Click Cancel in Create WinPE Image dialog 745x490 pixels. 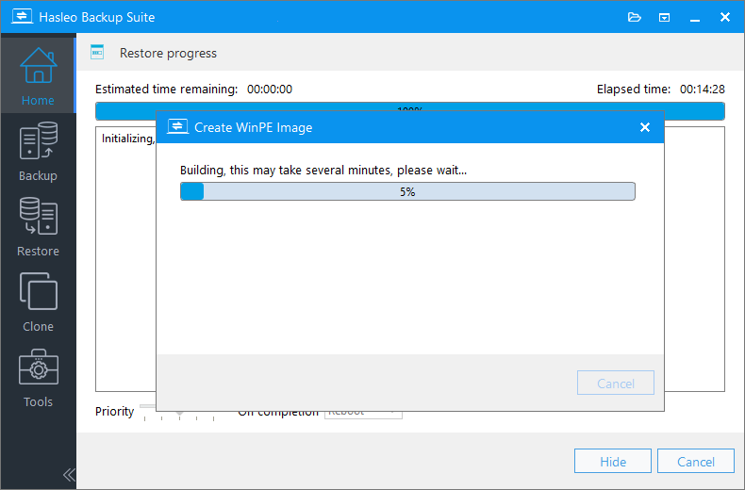(x=615, y=383)
